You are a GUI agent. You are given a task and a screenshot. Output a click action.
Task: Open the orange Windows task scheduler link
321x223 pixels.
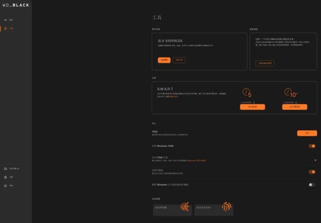point(197,161)
